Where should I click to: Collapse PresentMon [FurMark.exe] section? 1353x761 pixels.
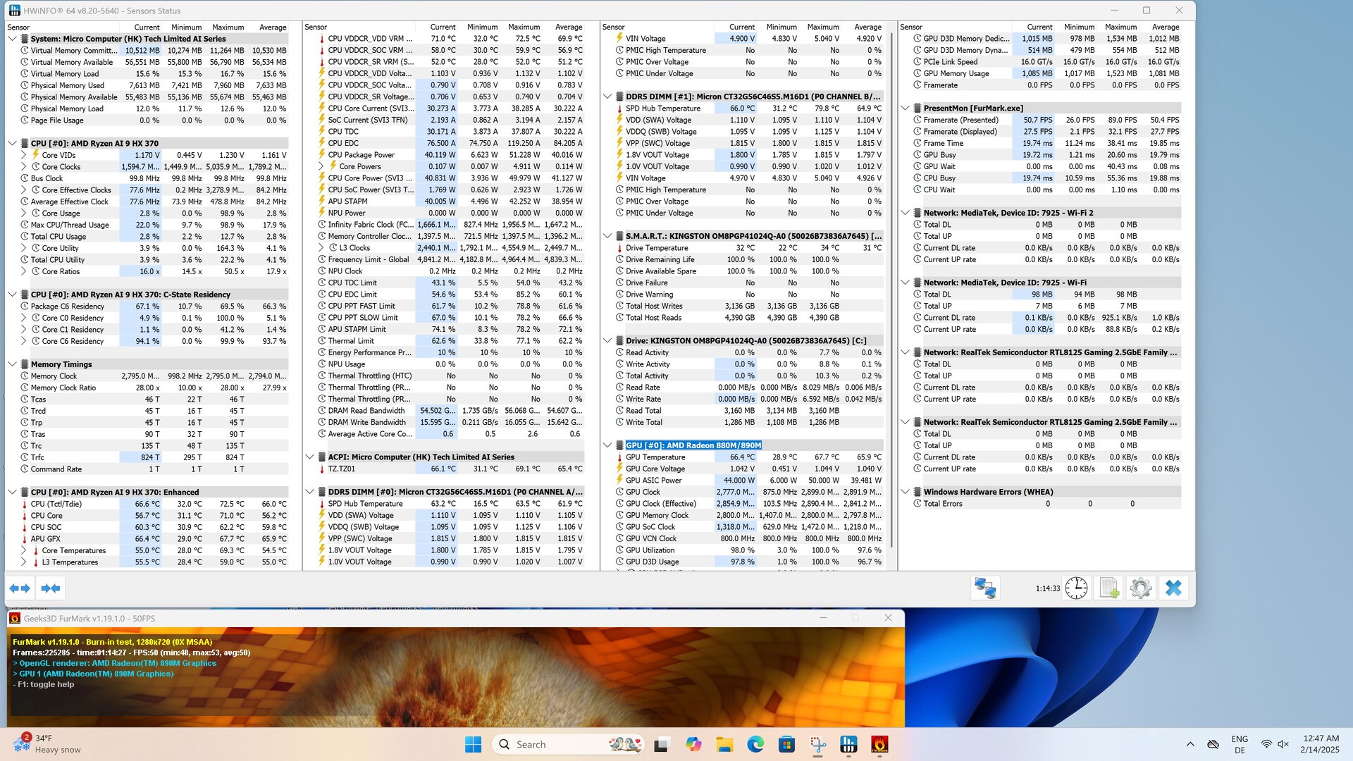click(906, 109)
